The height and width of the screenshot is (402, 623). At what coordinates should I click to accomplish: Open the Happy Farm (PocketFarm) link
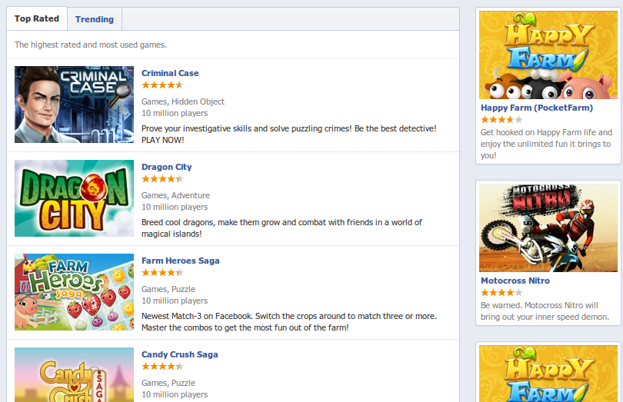537,108
